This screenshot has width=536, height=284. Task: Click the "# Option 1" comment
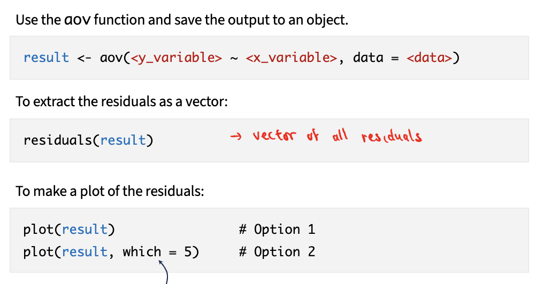pos(277,230)
